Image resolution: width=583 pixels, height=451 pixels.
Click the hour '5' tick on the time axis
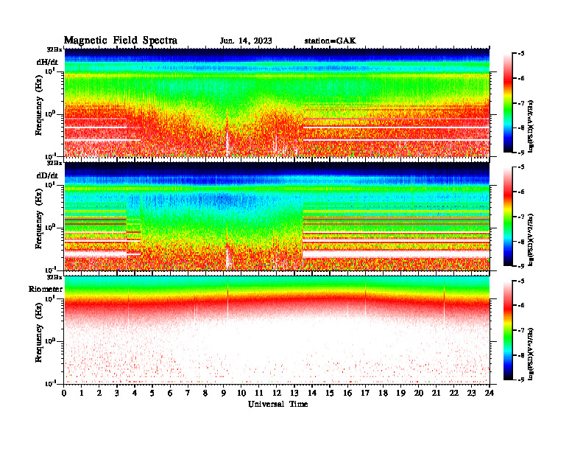click(x=153, y=393)
